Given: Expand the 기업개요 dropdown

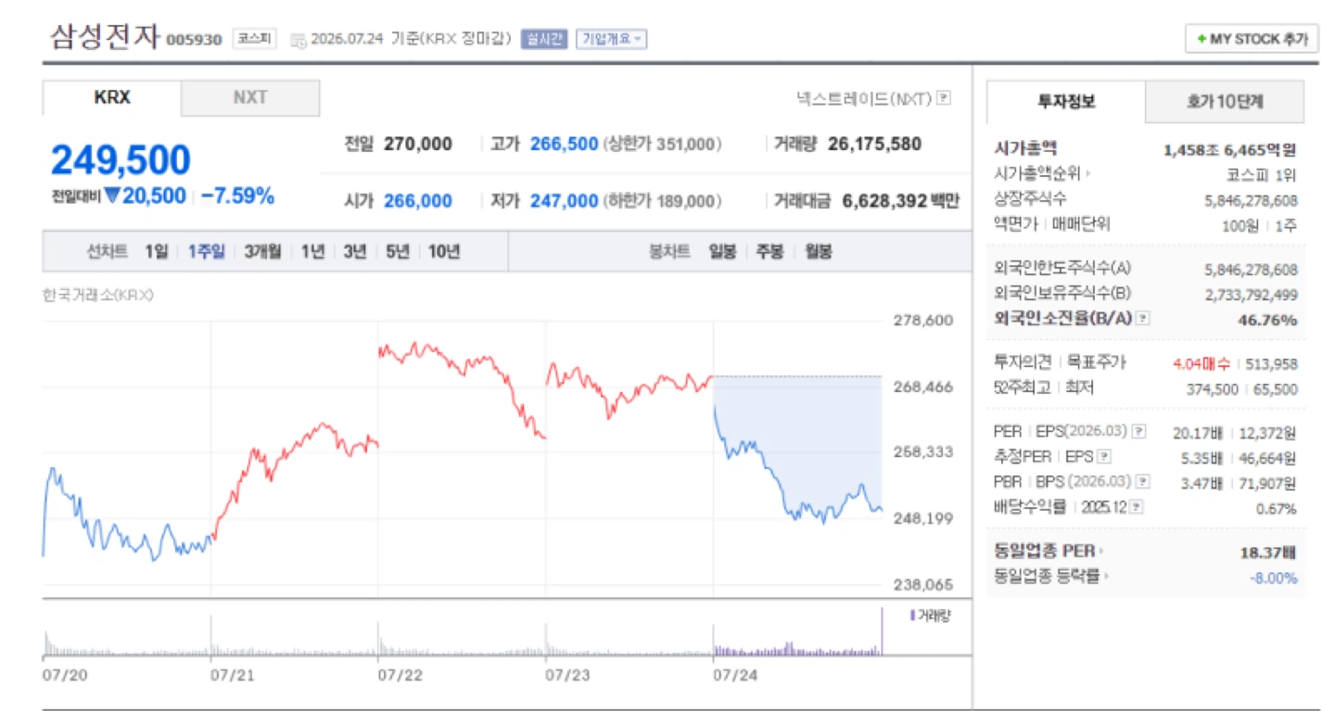Looking at the screenshot, I should click(612, 39).
